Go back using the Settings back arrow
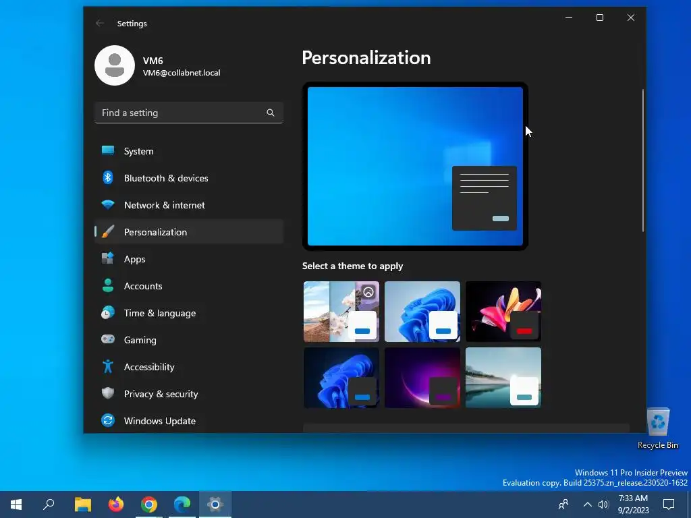 coord(100,24)
